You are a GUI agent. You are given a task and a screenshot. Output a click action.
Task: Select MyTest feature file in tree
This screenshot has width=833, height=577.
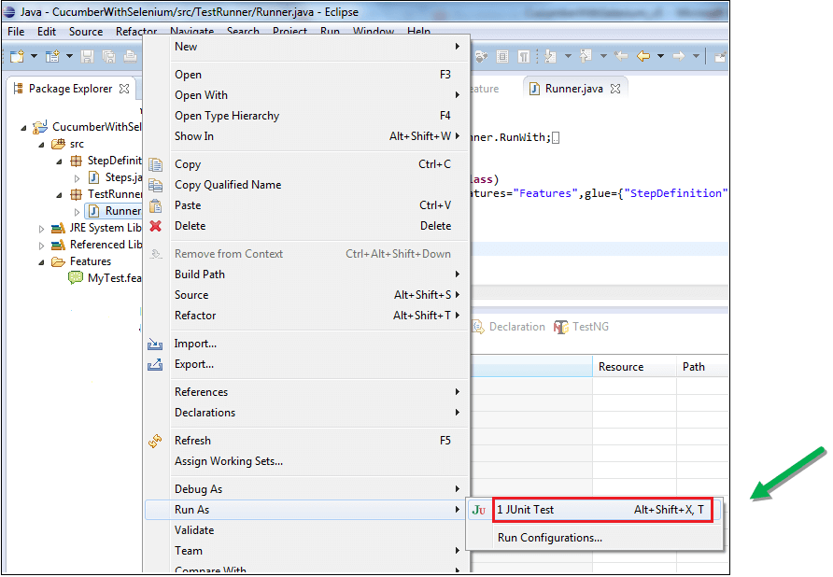112,278
